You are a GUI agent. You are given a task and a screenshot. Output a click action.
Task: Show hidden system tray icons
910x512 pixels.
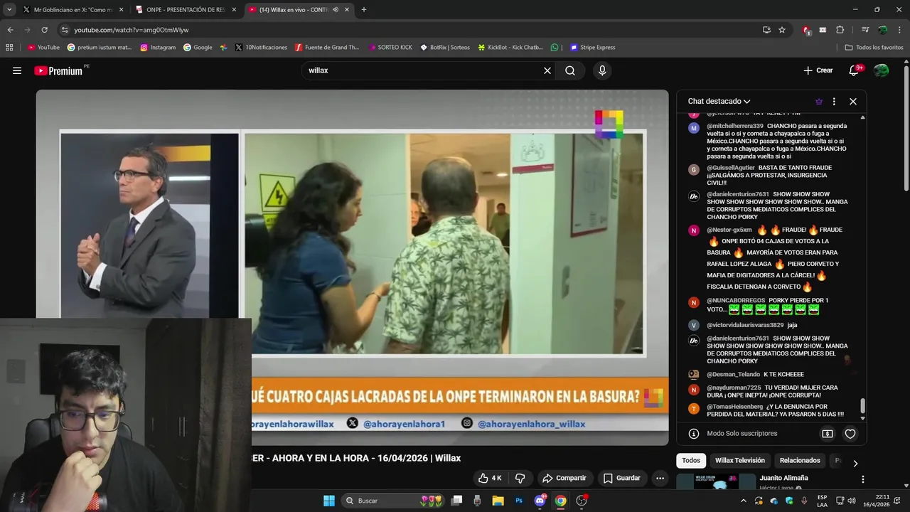pos(744,501)
